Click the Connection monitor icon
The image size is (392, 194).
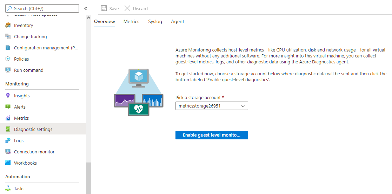click(x=8, y=152)
